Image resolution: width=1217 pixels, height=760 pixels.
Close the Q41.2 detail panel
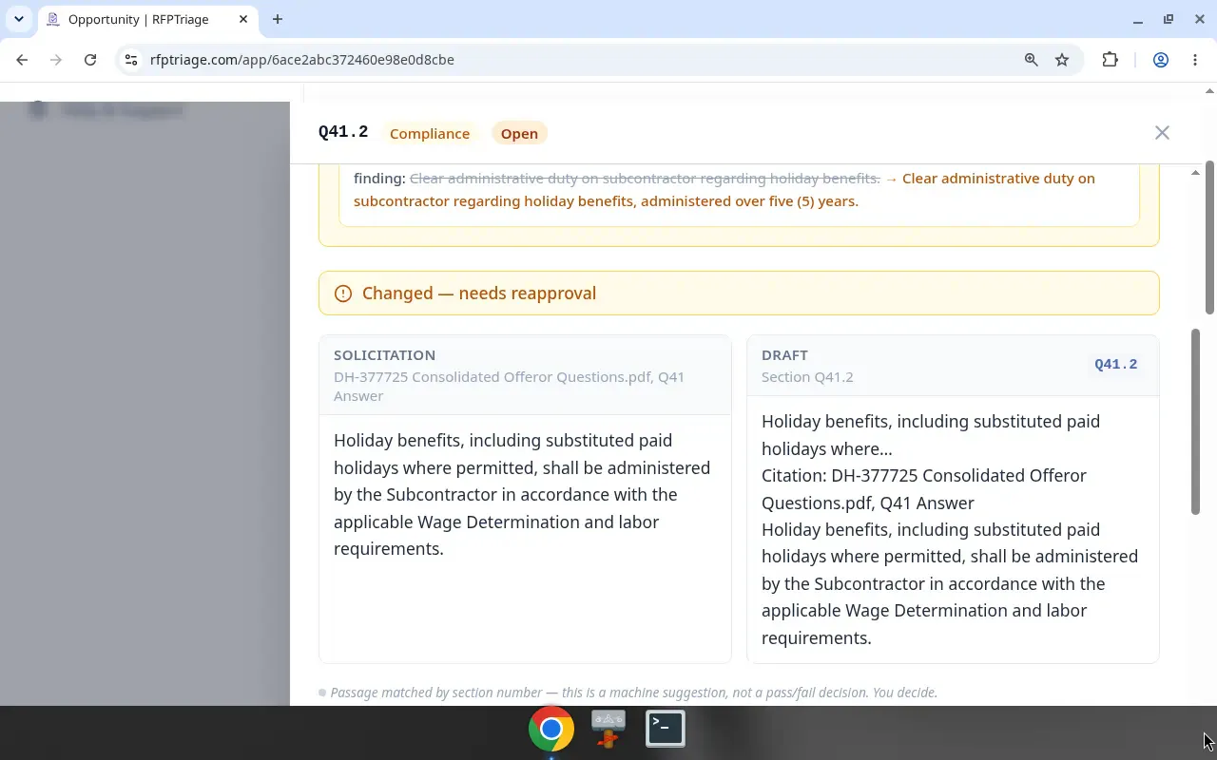(x=1162, y=133)
